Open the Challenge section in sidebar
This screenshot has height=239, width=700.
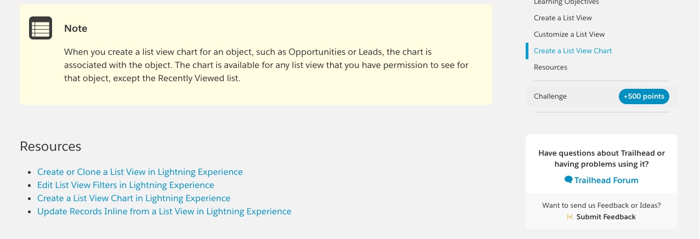point(550,96)
